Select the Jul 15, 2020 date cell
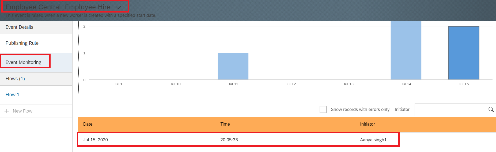 tap(96, 140)
